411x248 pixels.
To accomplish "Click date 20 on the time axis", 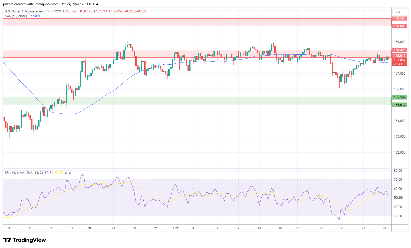I will pos(89,228).
